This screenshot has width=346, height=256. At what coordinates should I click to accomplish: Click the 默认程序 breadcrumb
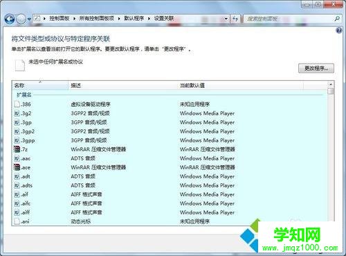(x=134, y=19)
